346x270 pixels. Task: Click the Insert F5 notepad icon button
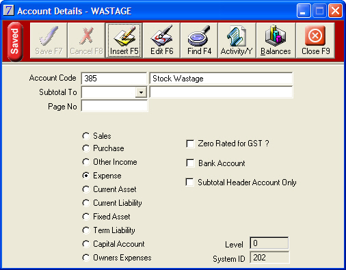pyautogui.click(x=124, y=40)
